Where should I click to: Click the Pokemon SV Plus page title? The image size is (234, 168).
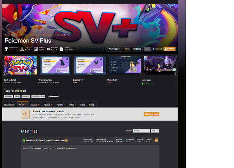28,41
